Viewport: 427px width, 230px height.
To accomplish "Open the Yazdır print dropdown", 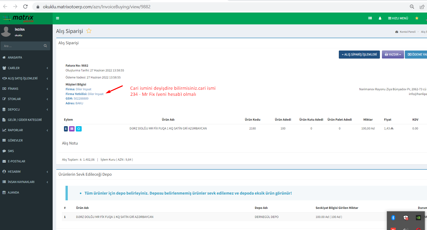I will 393,55.
